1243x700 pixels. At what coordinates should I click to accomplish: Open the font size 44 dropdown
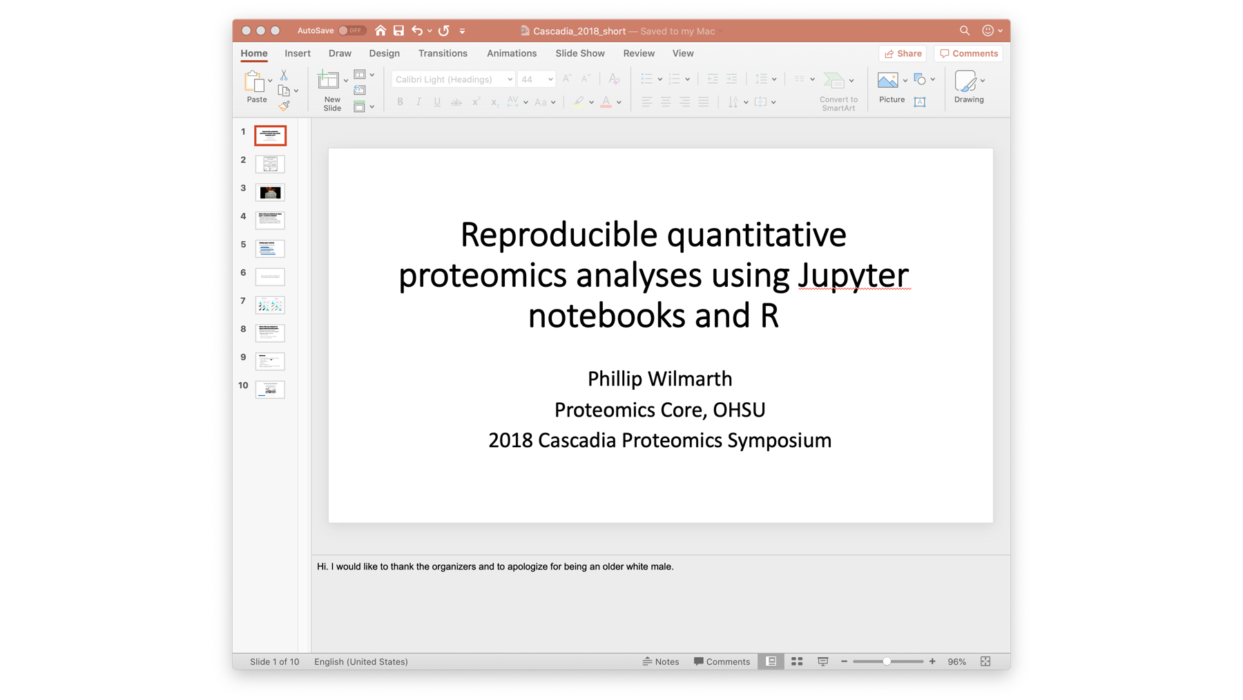point(550,79)
